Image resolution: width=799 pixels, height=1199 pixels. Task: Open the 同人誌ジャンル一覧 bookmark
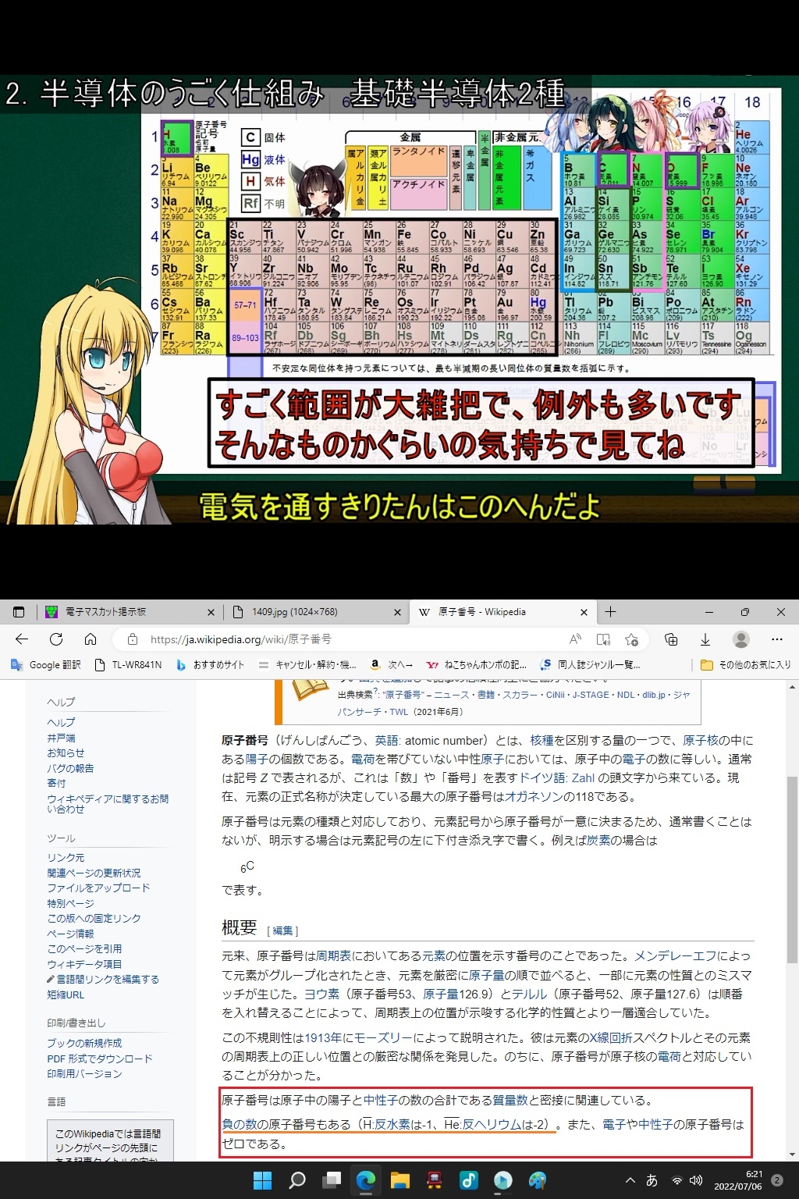pos(591,665)
